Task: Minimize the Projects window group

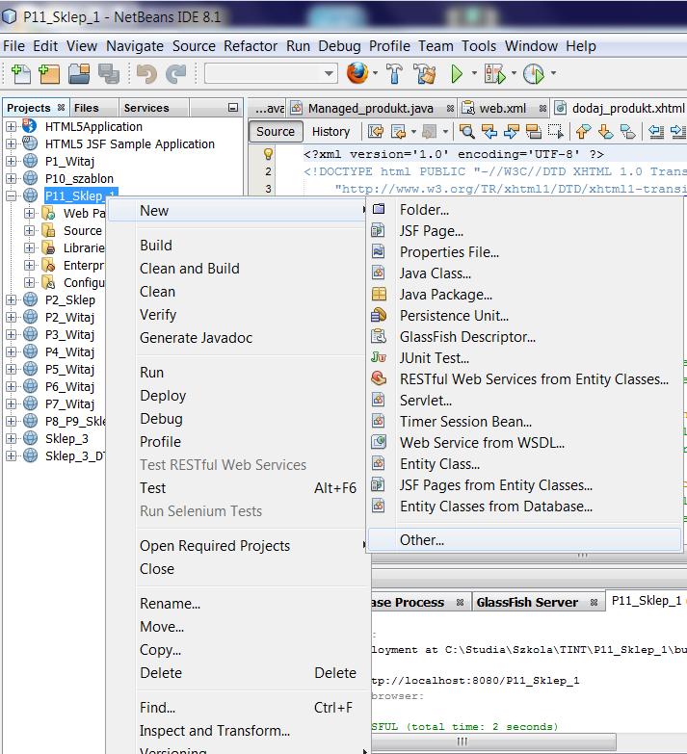Action: tap(233, 108)
